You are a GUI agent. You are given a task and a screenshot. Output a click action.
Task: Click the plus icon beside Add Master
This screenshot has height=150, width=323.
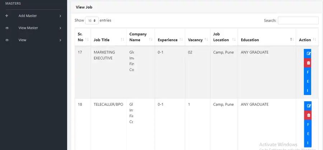coord(7,16)
